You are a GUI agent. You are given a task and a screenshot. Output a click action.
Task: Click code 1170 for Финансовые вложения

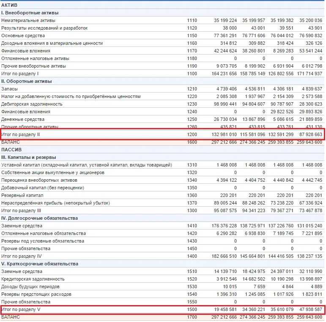[x=192, y=51]
